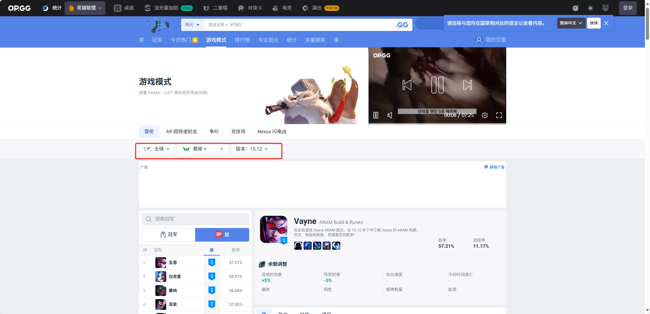Open the 今日热门 nav tab

[x=184, y=40]
